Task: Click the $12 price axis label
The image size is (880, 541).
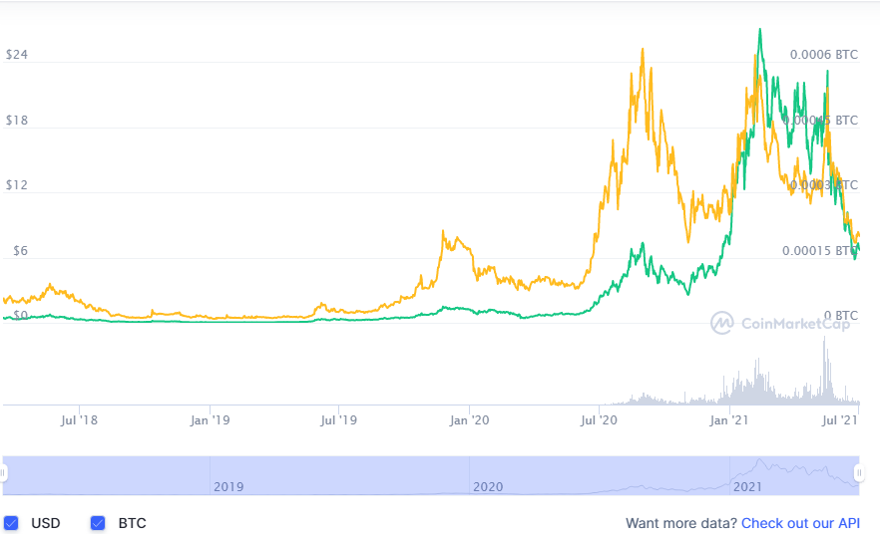Action: [x=17, y=185]
